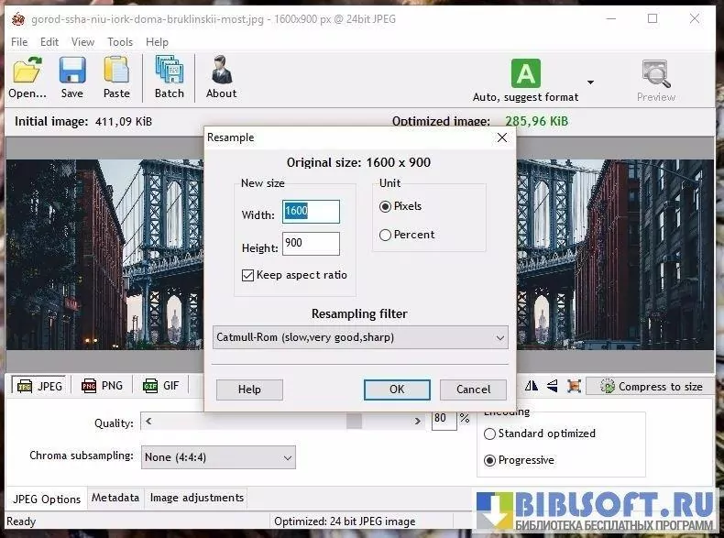Open the Batch processing tool

(x=169, y=71)
